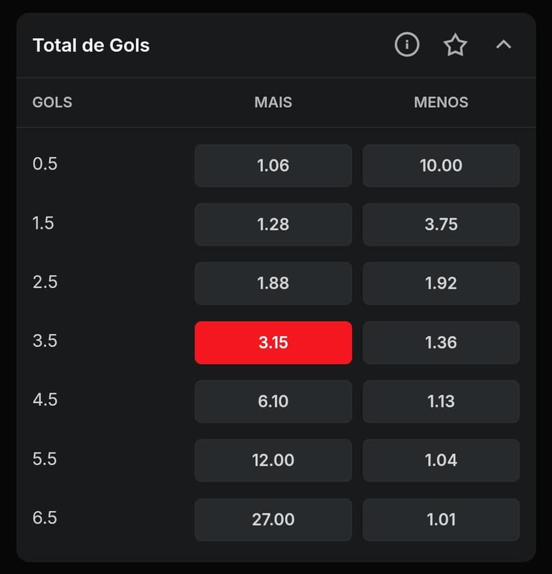
Task: Choose Menos 2.5 gols at 1.92
Action: [441, 283]
